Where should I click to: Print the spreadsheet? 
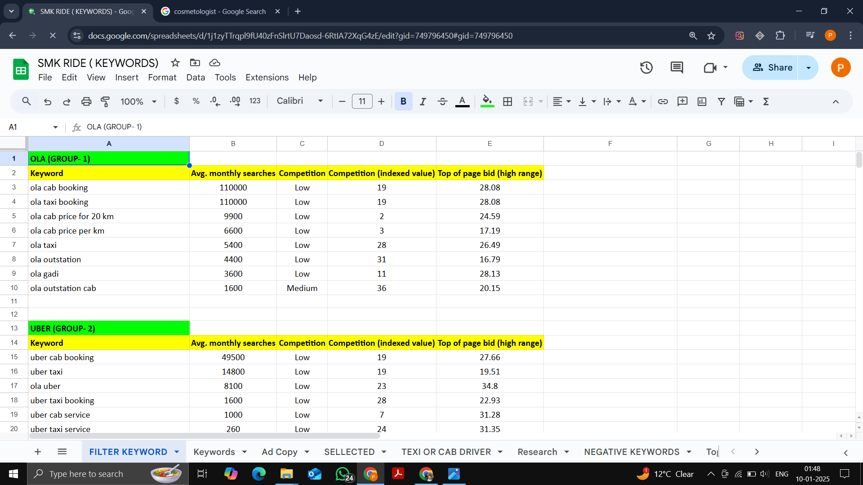(86, 101)
